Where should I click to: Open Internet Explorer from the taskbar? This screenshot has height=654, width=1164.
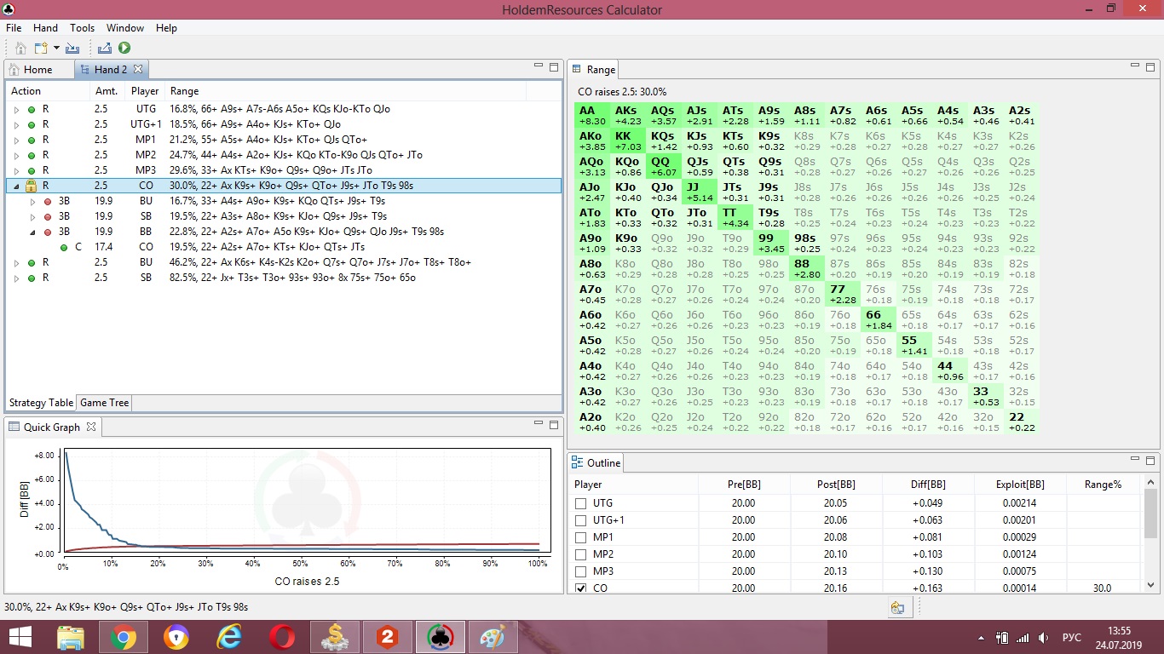coord(229,637)
